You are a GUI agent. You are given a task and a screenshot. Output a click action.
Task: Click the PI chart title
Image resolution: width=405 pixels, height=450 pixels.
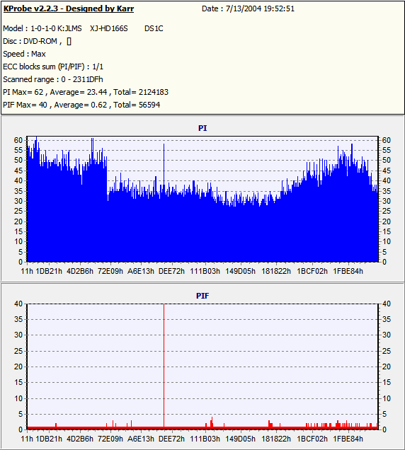pyautogui.click(x=202, y=128)
